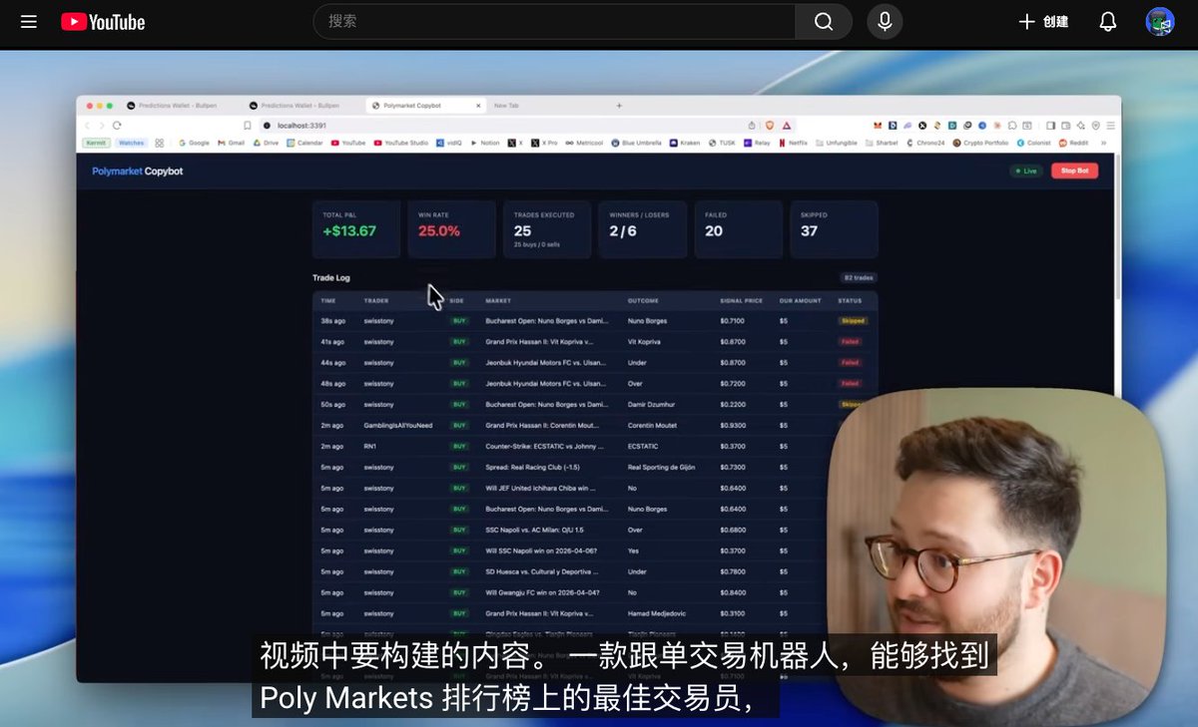Open the Kermit bookmark
The height and width of the screenshot is (727, 1198).
click(96, 143)
